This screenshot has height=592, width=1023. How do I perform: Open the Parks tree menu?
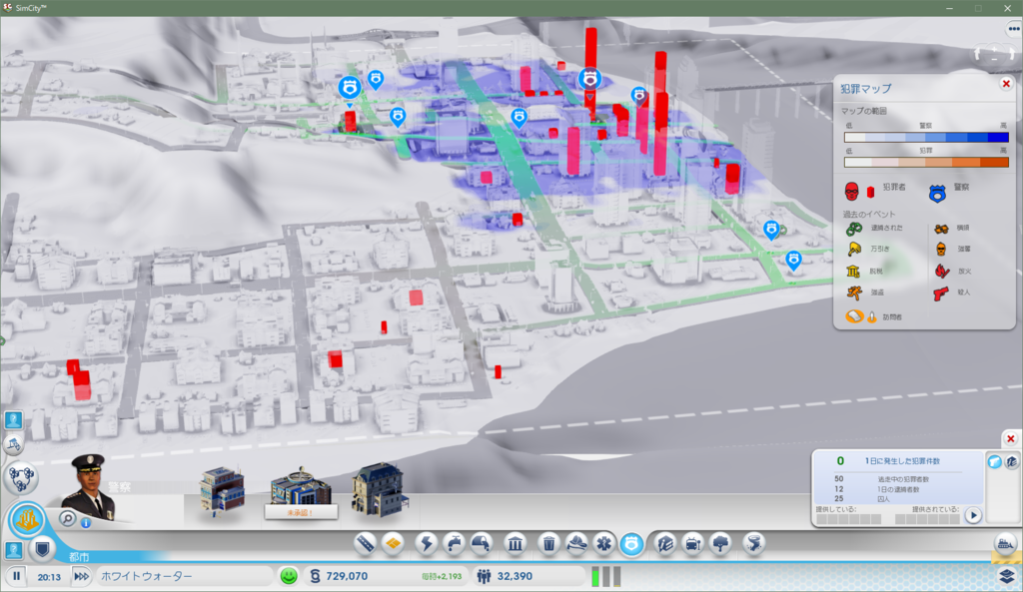720,543
